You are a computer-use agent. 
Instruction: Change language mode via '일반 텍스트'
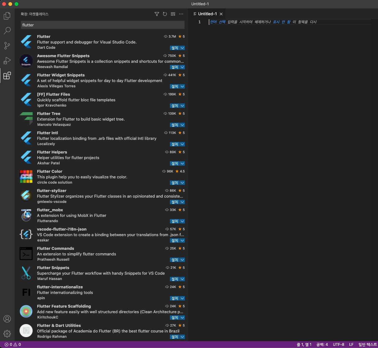point(367,344)
